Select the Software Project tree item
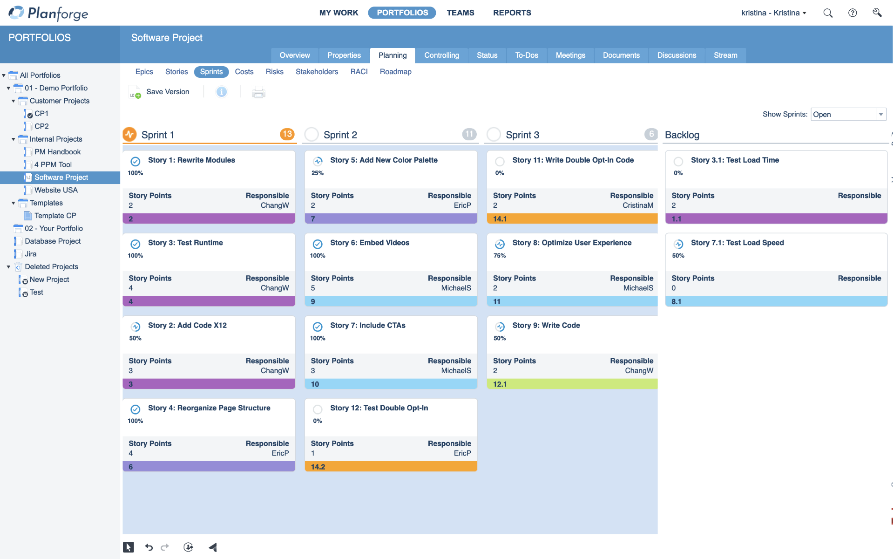Image resolution: width=894 pixels, height=559 pixels. click(62, 177)
